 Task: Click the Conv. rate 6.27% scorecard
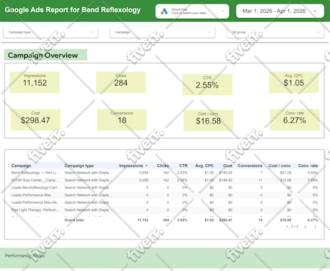tap(295, 120)
